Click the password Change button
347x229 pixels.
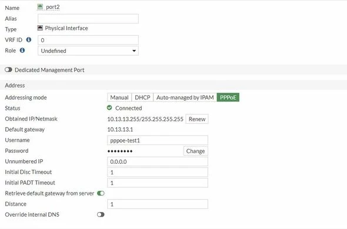coord(195,151)
